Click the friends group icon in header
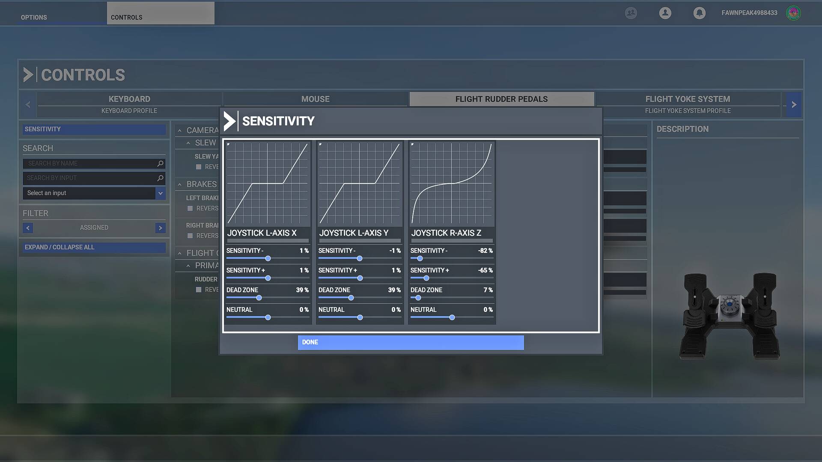Image resolution: width=822 pixels, height=462 pixels. click(631, 13)
